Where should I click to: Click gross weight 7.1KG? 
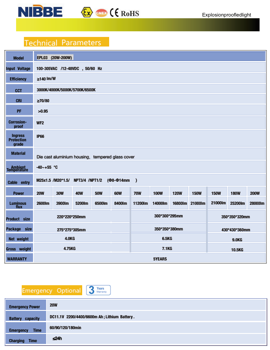pyautogui.click(x=167, y=248)
